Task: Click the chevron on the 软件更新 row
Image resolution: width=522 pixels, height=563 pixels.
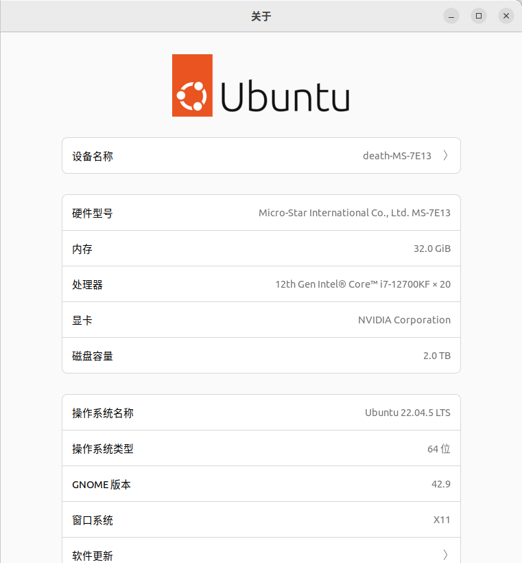Action: tap(445, 555)
